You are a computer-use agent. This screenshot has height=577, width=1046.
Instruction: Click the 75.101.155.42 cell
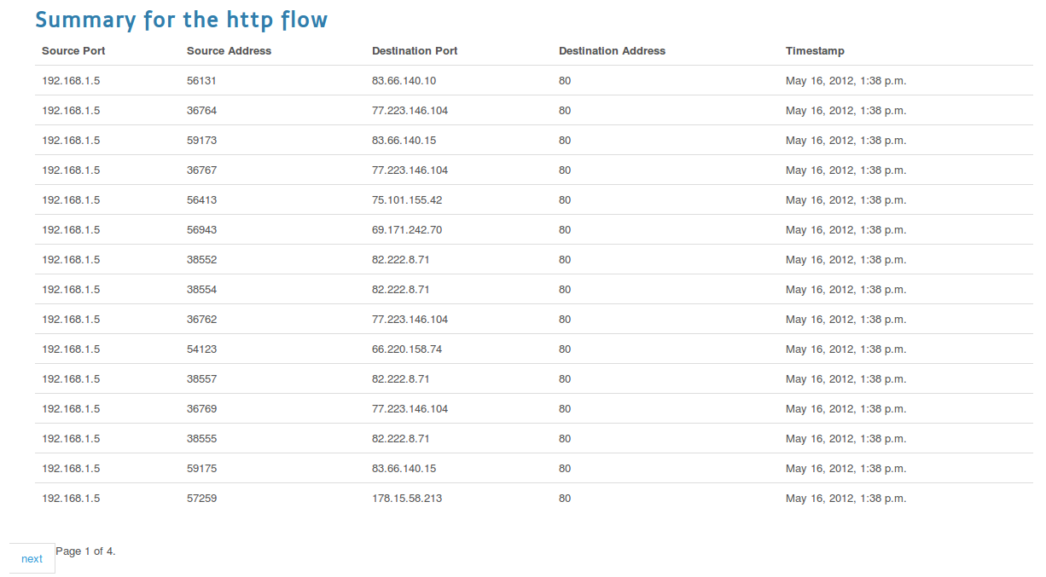pos(407,200)
